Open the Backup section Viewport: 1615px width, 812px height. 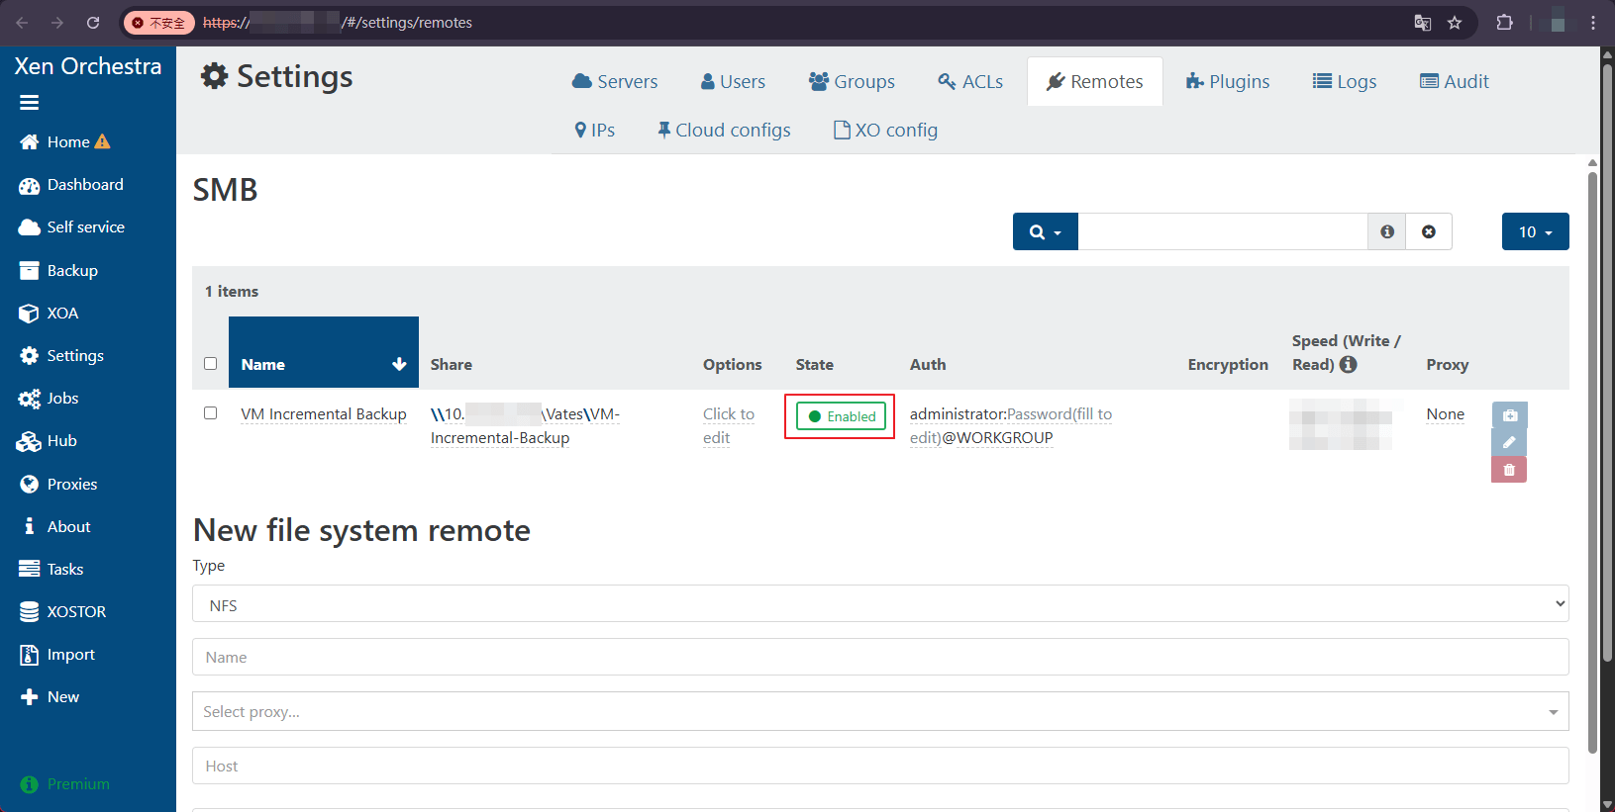(58, 271)
